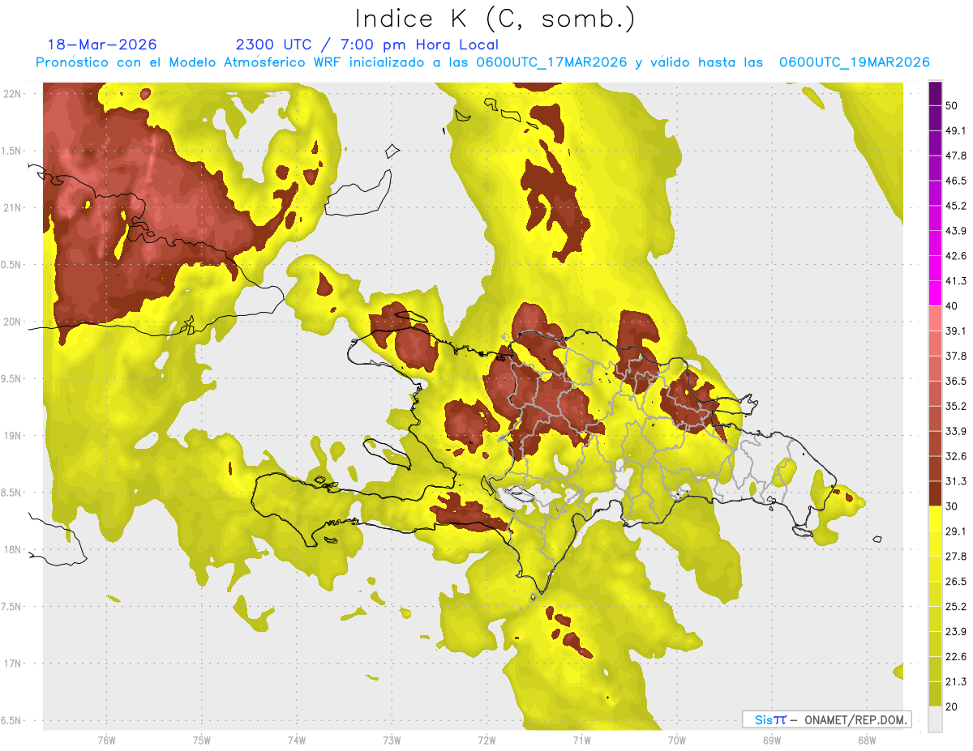This screenshot has height=751, width=973.
Task: Click the longitude label "72W"
Action: 486,740
